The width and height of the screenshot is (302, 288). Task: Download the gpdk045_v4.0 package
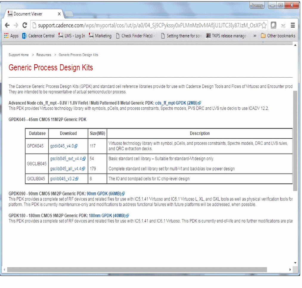(x=64, y=146)
